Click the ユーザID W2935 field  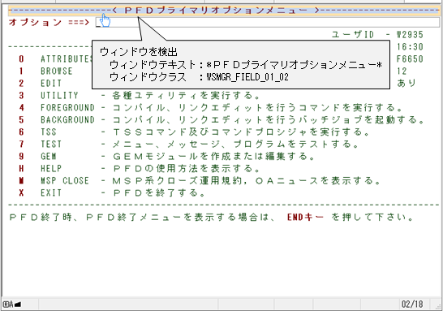pyautogui.click(x=377, y=34)
